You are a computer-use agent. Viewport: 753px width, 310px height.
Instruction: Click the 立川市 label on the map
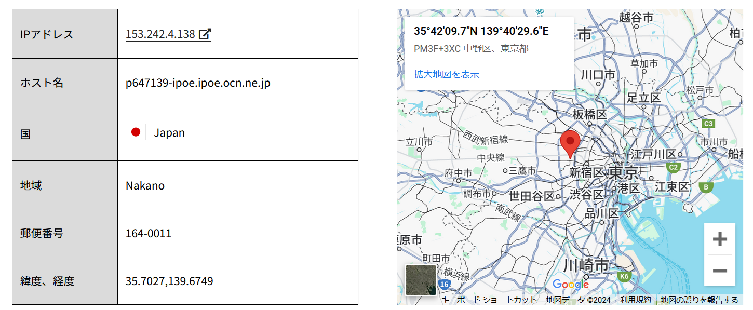pyautogui.click(x=419, y=142)
